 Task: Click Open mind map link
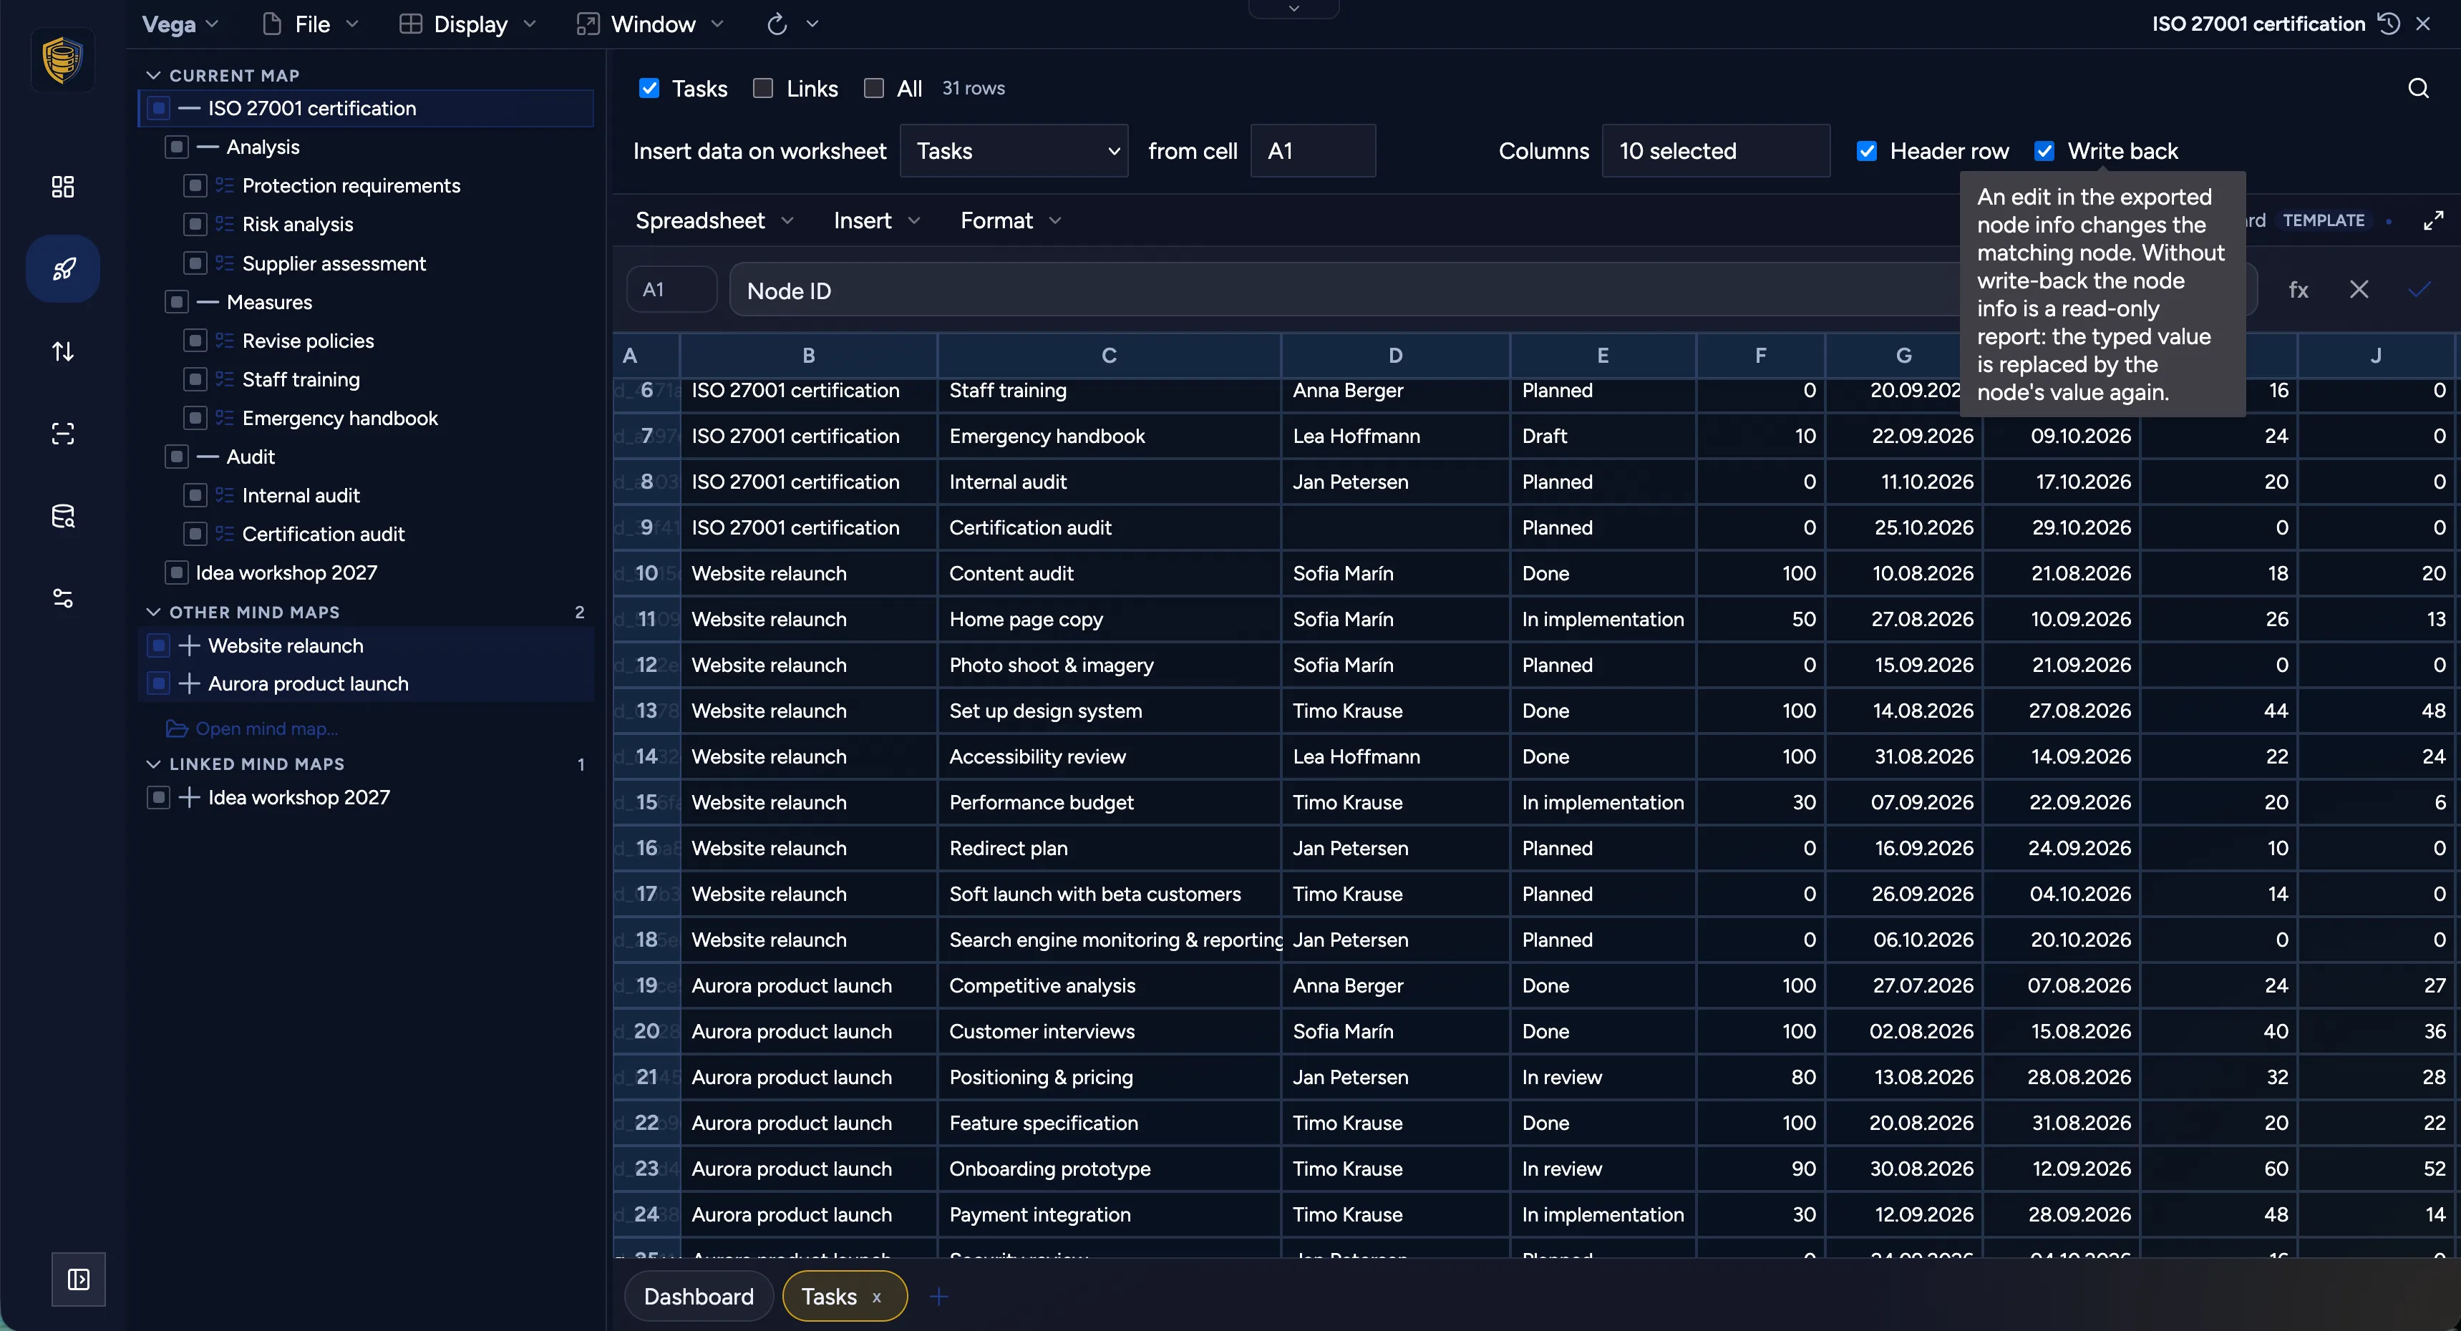(x=266, y=729)
